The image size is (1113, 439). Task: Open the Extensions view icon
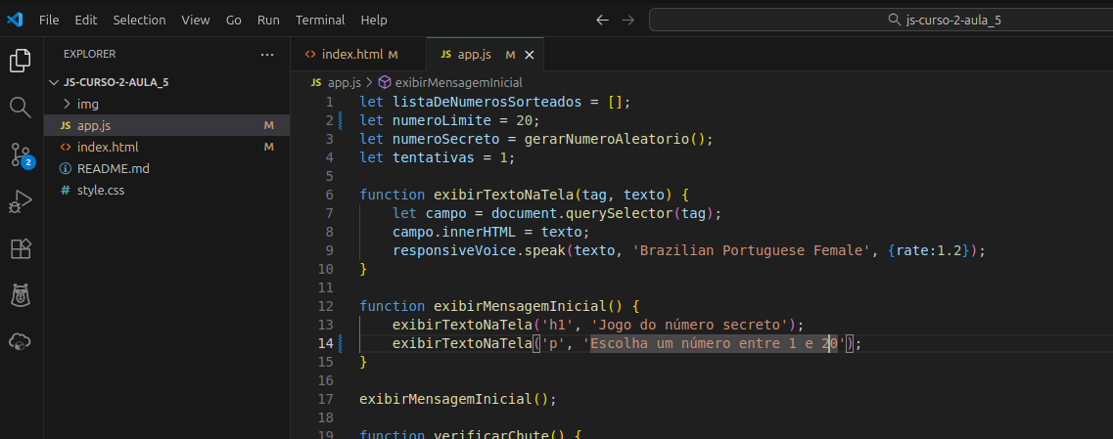(x=21, y=248)
